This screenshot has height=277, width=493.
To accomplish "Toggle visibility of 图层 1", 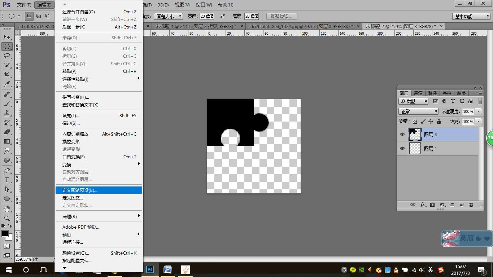I will 402,148.
